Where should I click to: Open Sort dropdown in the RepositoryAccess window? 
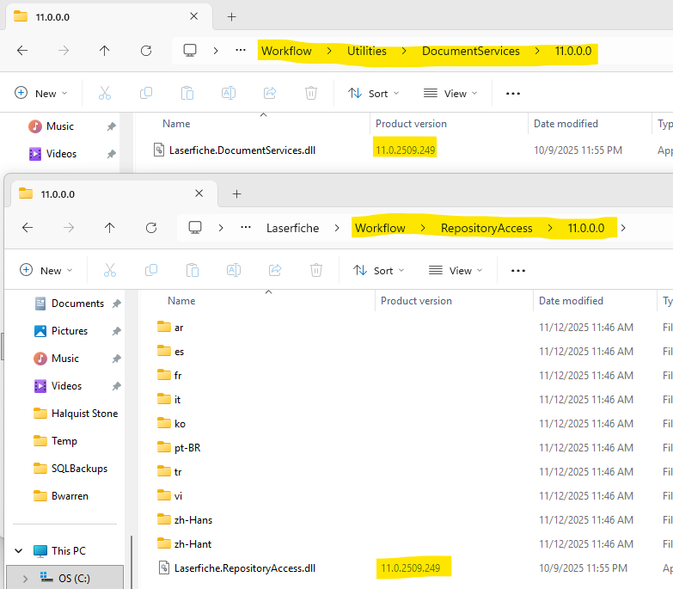coord(378,271)
